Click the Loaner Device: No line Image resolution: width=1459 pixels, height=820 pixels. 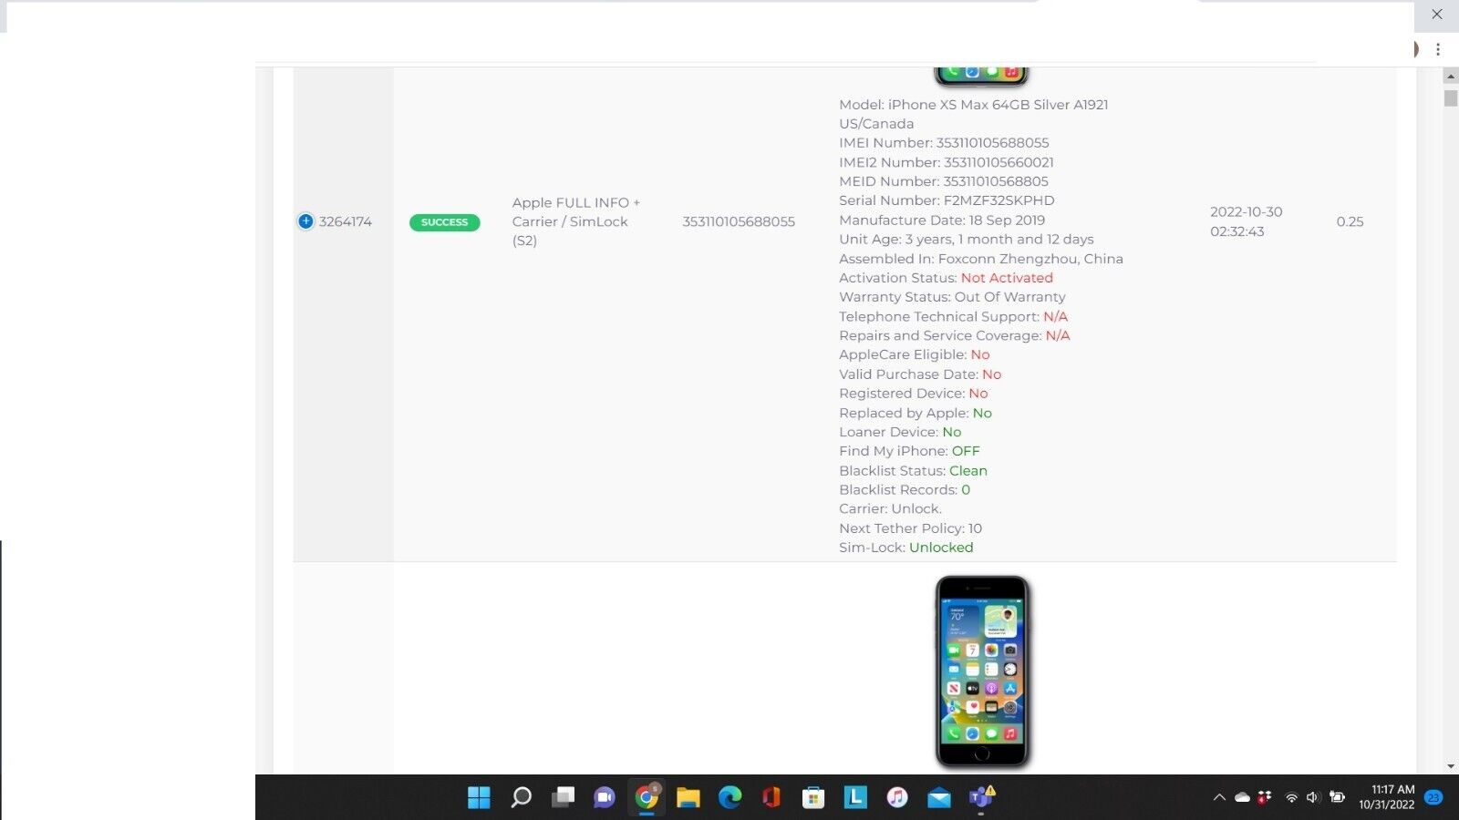[900, 432]
